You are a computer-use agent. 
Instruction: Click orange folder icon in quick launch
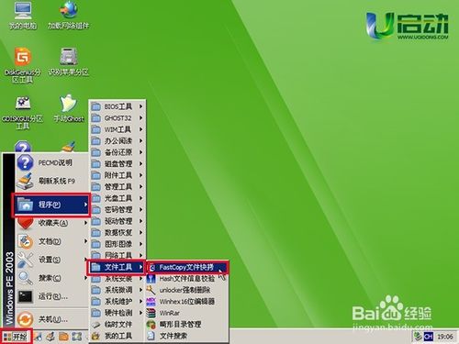pyautogui.click(x=63, y=337)
